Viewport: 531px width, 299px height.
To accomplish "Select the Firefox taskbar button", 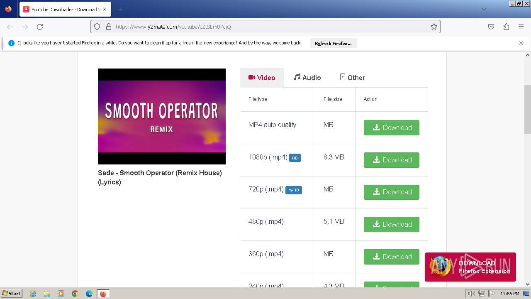I will tap(103, 294).
